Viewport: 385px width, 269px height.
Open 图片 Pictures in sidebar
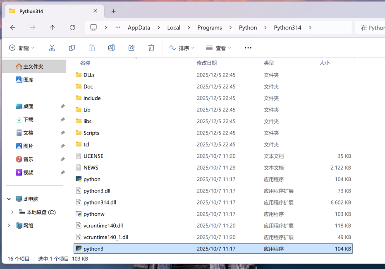pos(34,146)
